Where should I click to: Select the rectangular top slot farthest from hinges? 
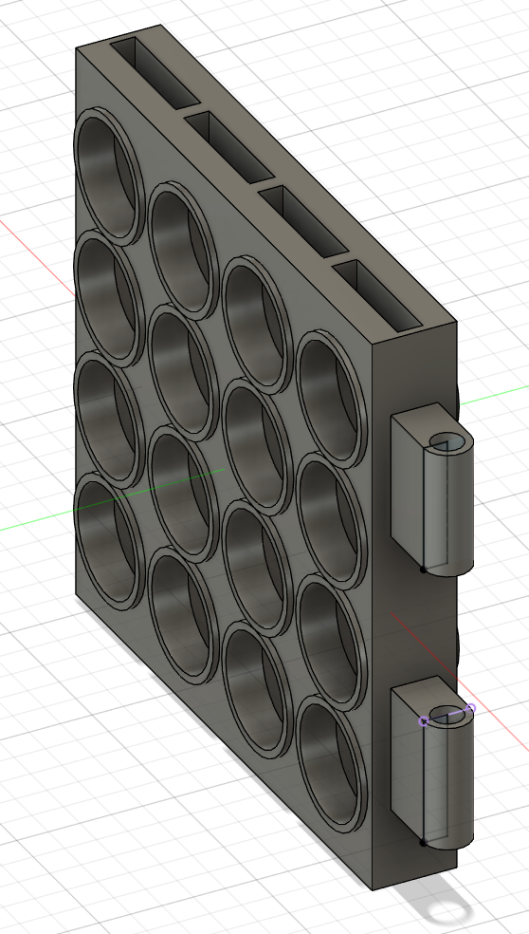tap(155, 73)
